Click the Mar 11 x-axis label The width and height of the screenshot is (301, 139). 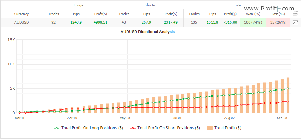tap(20, 118)
